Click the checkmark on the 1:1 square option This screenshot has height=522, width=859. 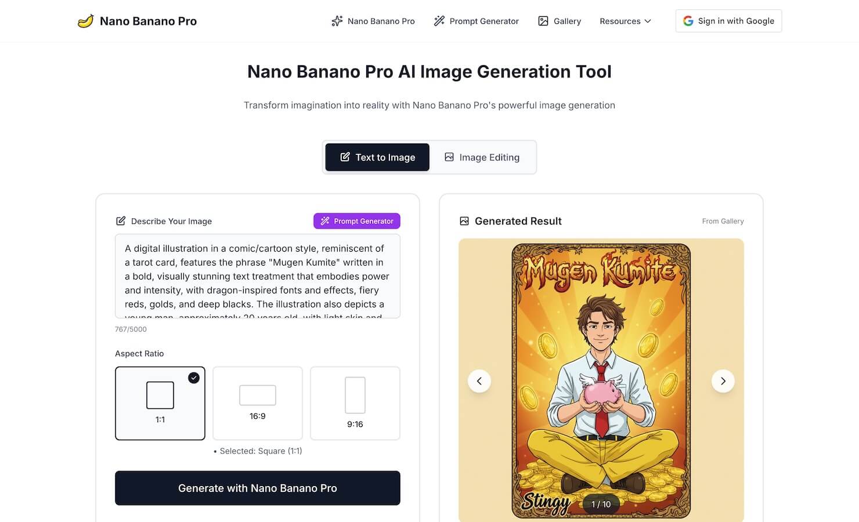194,378
